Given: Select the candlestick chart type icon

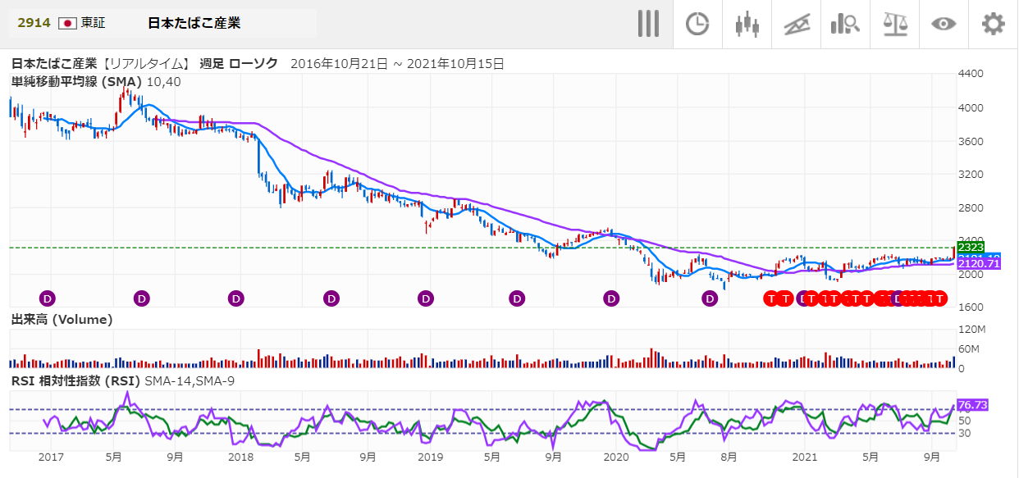Looking at the screenshot, I should [747, 24].
